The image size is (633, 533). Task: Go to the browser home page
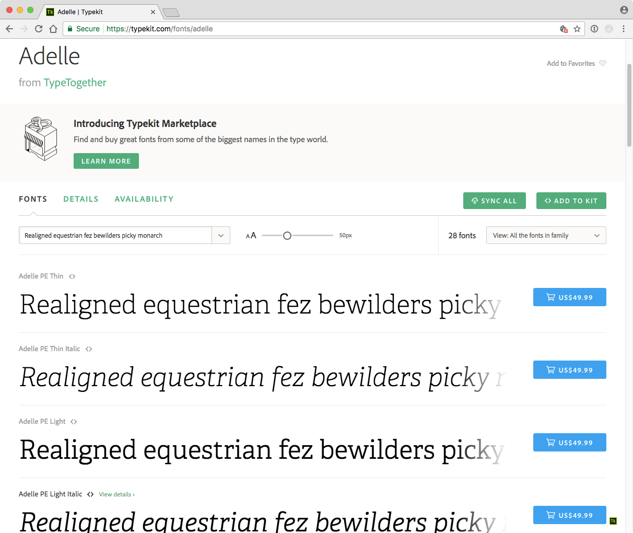pyautogui.click(x=53, y=29)
